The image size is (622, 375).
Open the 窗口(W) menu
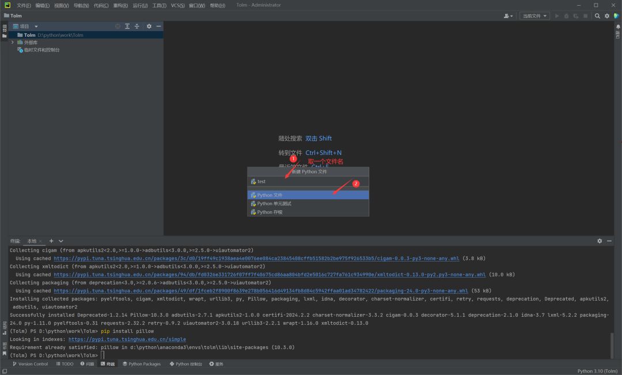(x=197, y=5)
